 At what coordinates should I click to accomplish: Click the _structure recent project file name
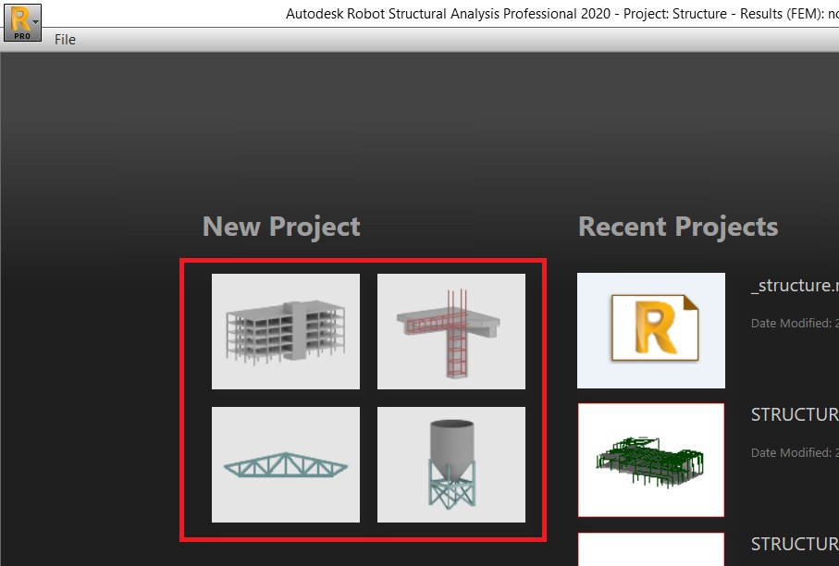tap(795, 285)
